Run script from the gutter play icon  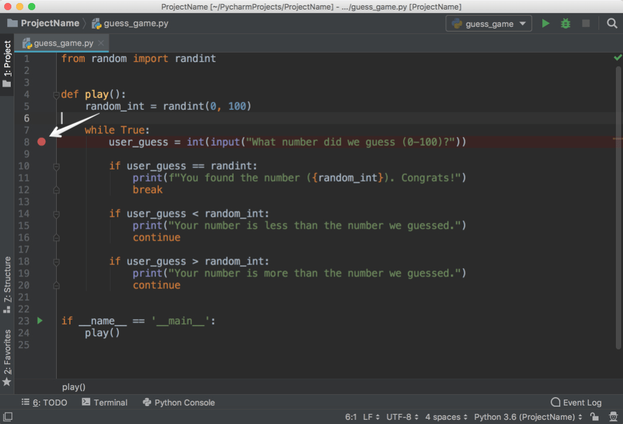39,321
